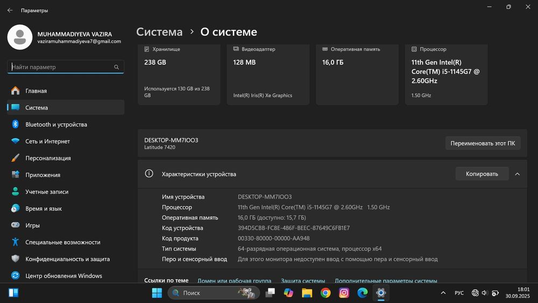Go to Учетные записи settings
The image size is (538, 303).
(x=66, y=192)
